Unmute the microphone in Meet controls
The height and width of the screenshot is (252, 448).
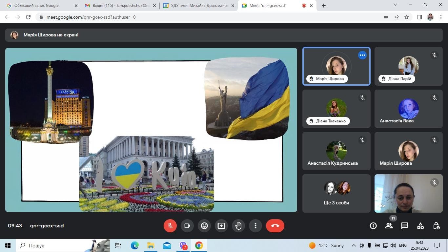tap(170, 226)
